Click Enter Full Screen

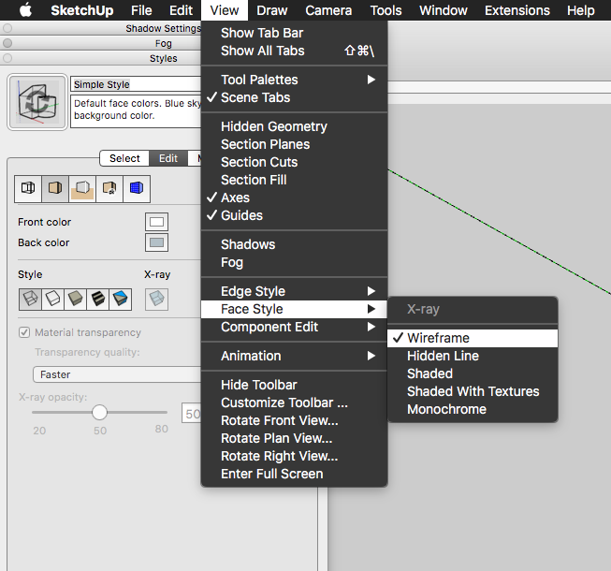tap(294, 474)
